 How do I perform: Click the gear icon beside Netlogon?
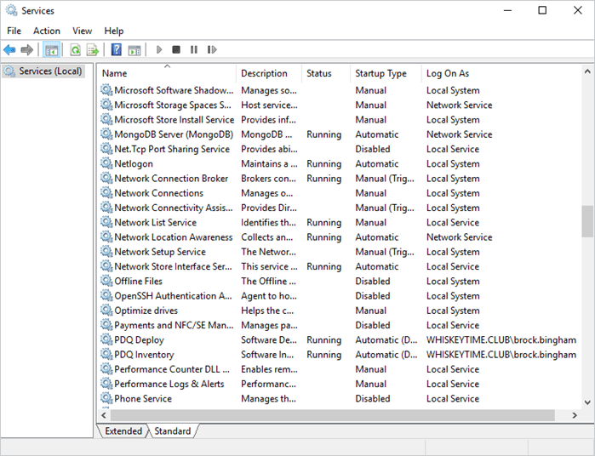[x=106, y=163]
